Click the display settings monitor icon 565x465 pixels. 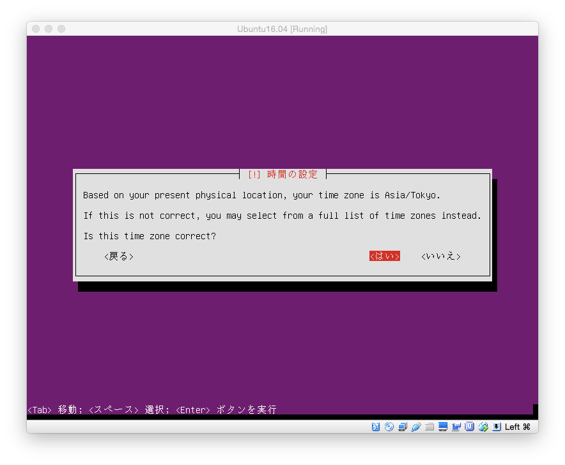pyautogui.click(x=443, y=427)
